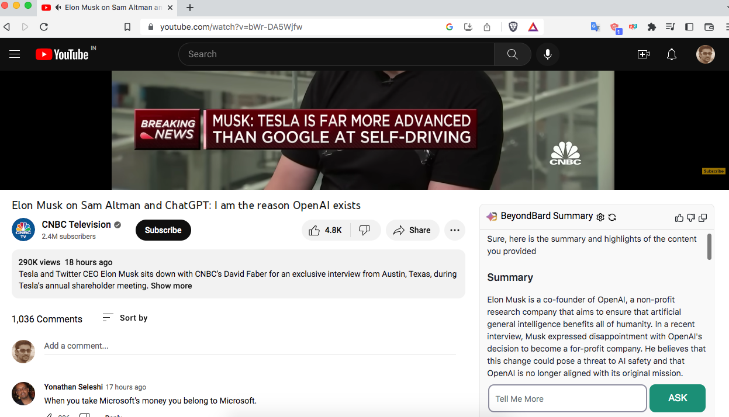Image resolution: width=729 pixels, height=417 pixels.
Task: Click the 290K views 18 hours ago text
Action: (x=65, y=262)
